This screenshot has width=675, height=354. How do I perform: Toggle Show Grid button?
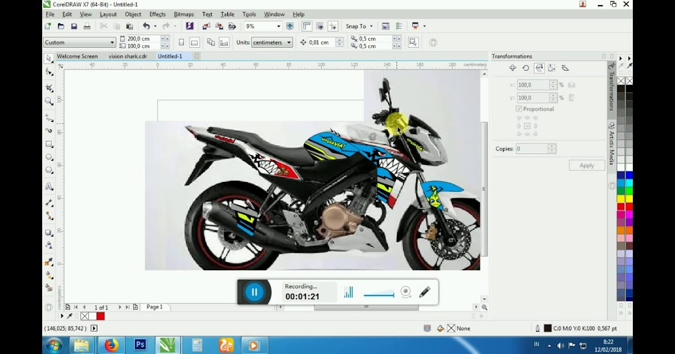click(x=320, y=26)
